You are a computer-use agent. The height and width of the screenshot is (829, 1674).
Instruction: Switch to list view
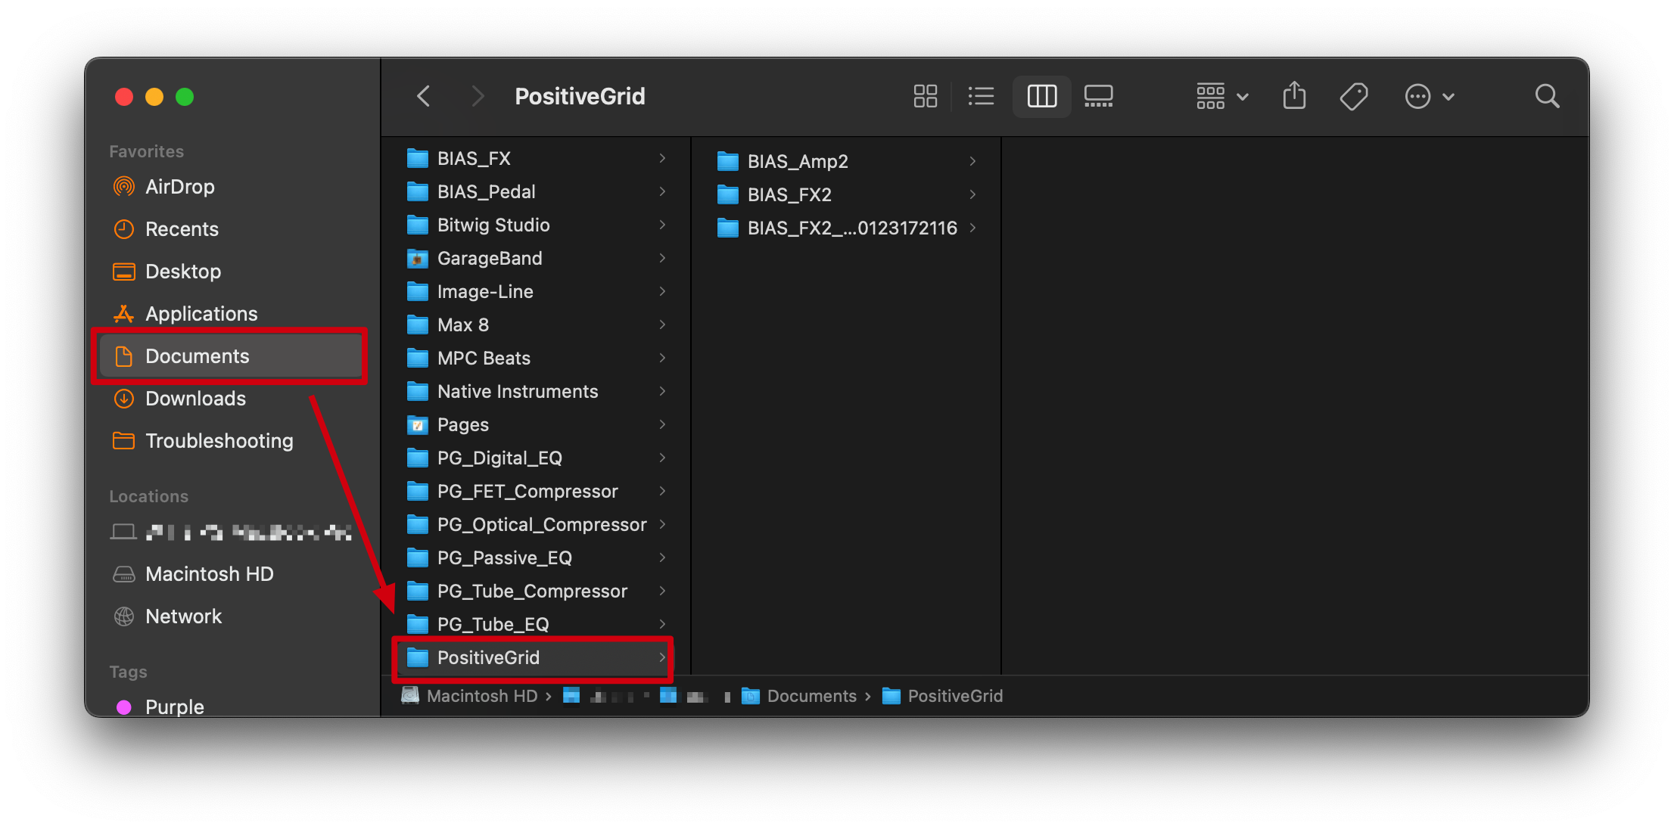point(981,96)
